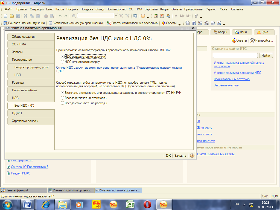Expand the arrow next to the Help info icon
This screenshot has width=280, height=210.
coord(148,17)
